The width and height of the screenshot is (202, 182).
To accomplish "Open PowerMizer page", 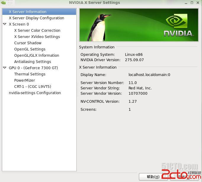I will coord(25,80).
